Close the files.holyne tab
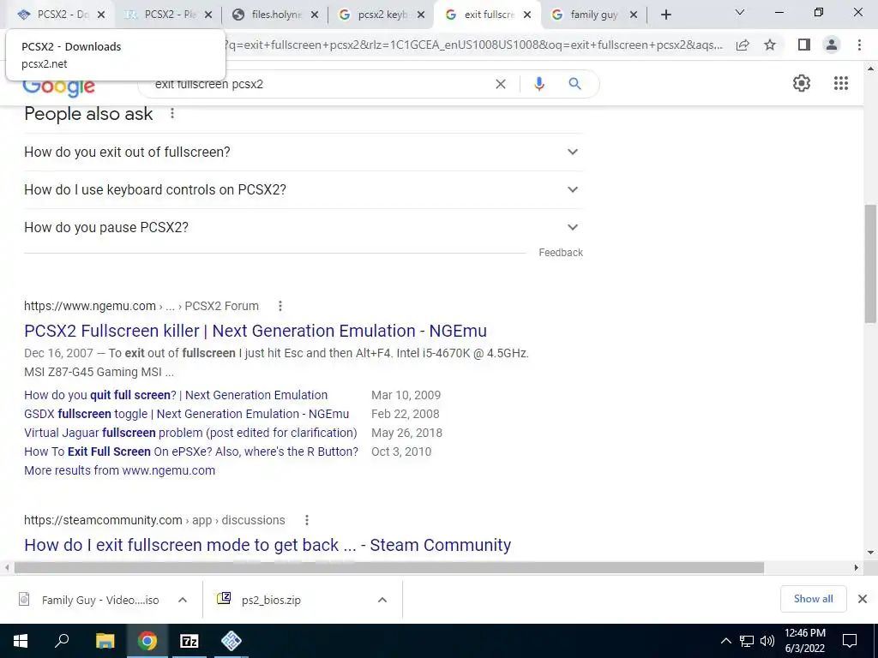This screenshot has width=878, height=658. tap(315, 15)
